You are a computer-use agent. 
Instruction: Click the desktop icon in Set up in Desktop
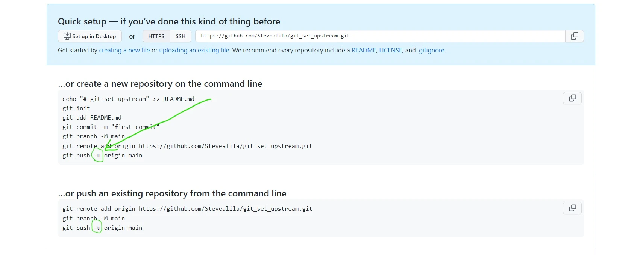[x=67, y=36]
